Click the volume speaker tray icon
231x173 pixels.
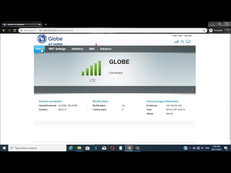point(202,148)
